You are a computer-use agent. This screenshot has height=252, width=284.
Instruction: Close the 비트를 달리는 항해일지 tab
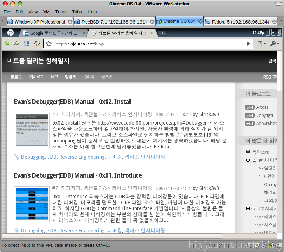coord(152,33)
